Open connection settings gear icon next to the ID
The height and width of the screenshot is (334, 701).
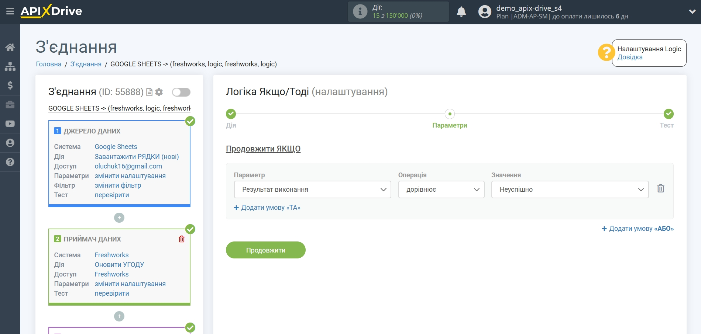pyautogui.click(x=159, y=92)
